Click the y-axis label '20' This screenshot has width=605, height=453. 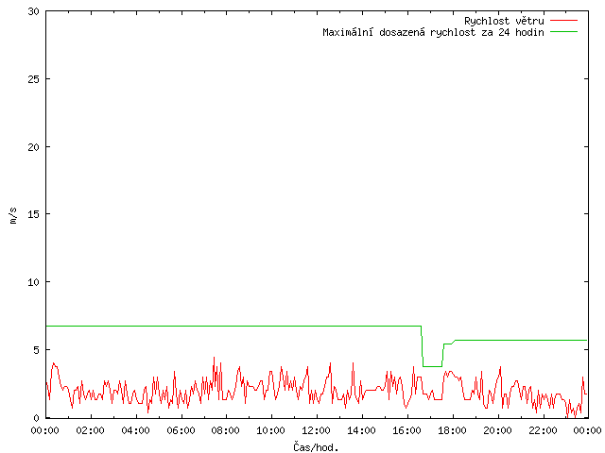pos(34,147)
